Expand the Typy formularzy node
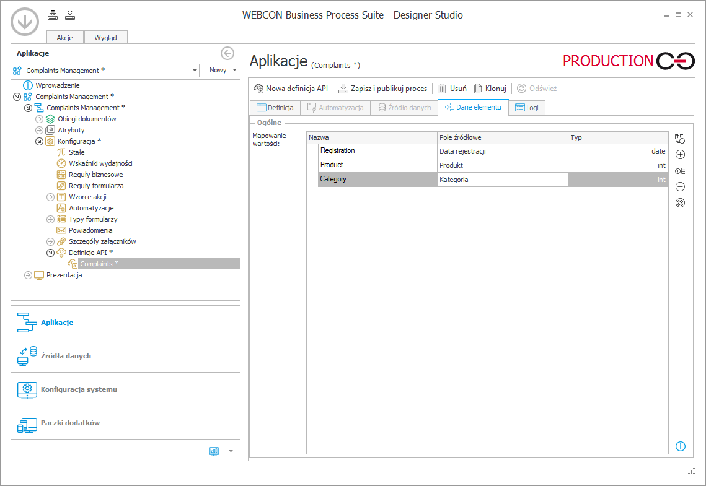 (x=50, y=219)
